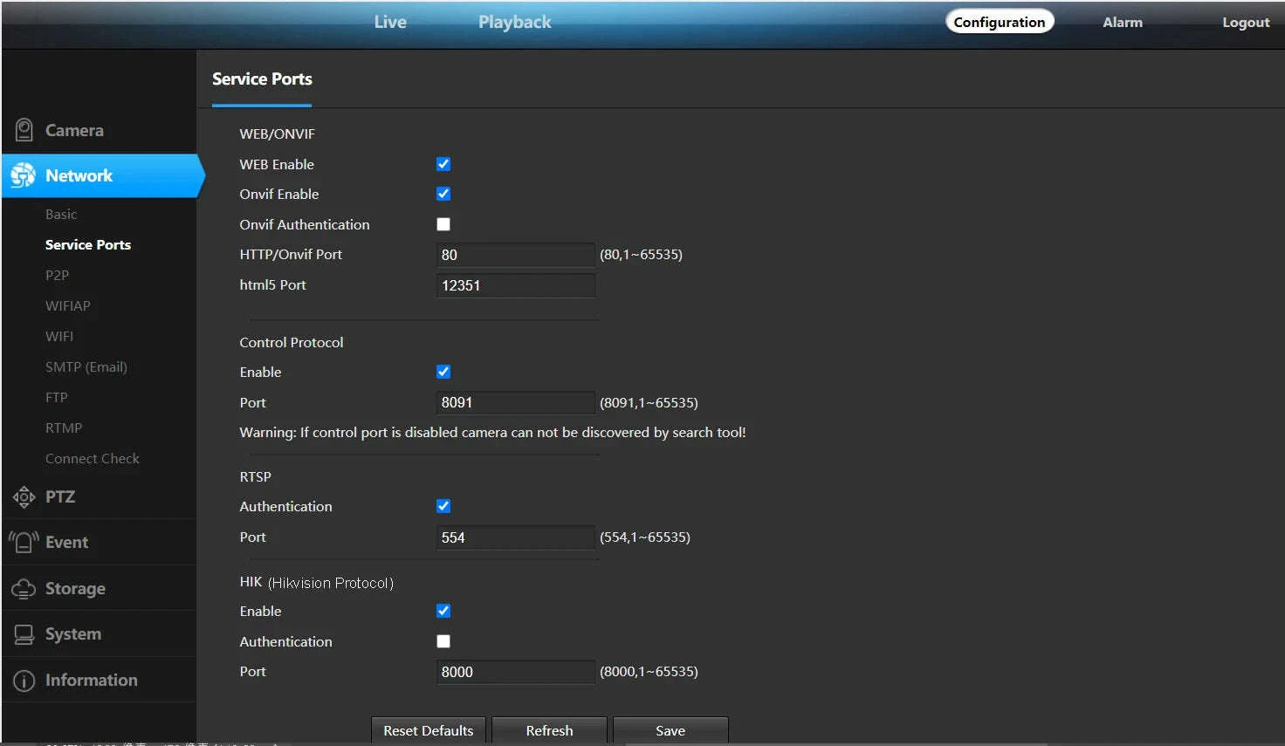Click Logout in the top bar
This screenshot has height=746, width=1285.
click(x=1245, y=23)
